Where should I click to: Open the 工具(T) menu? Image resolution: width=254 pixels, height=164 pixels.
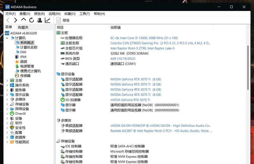click(84, 14)
